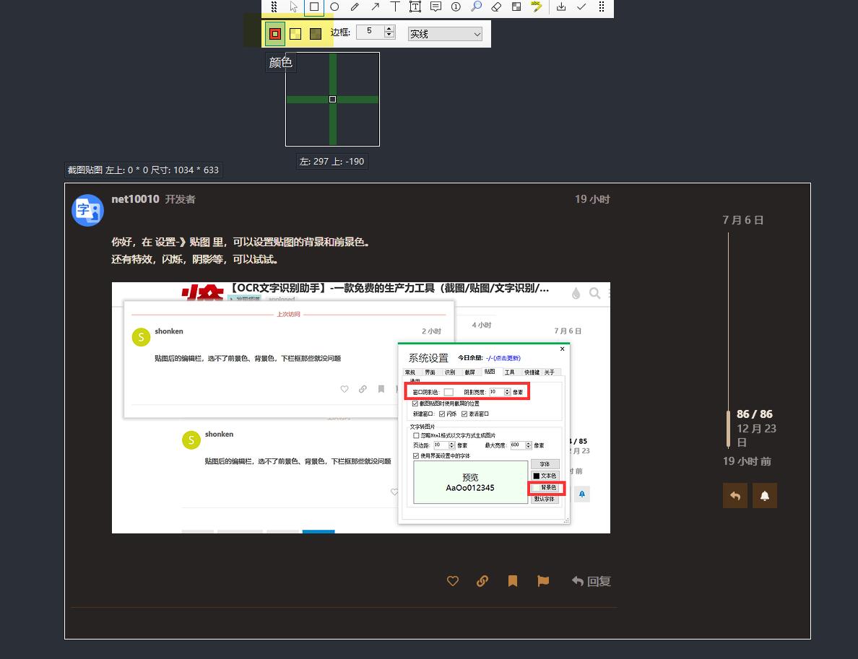Flag the post with the flag icon
858x659 pixels.
pyautogui.click(x=543, y=581)
